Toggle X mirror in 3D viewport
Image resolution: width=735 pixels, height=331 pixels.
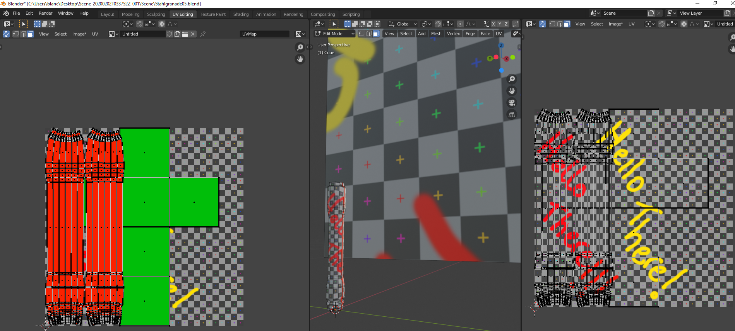493,24
